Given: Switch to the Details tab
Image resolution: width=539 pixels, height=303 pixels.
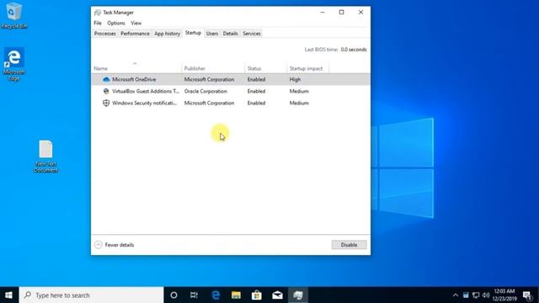Looking at the screenshot, I should 230,34.
